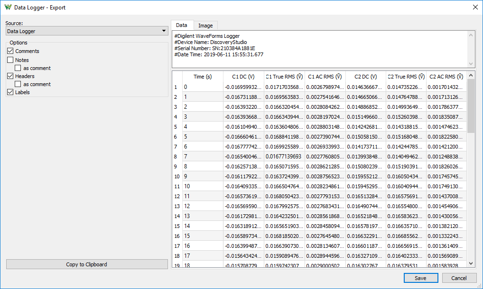Disable the Labels checkbox
This screenshot has width=483, height=289.
click(x=10, y=92)
